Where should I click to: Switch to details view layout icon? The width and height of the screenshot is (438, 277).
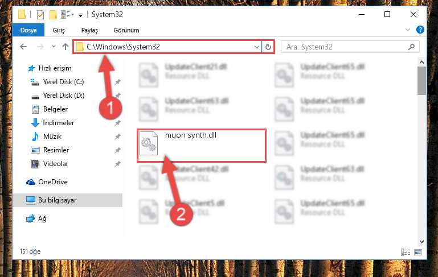[406, 252]
